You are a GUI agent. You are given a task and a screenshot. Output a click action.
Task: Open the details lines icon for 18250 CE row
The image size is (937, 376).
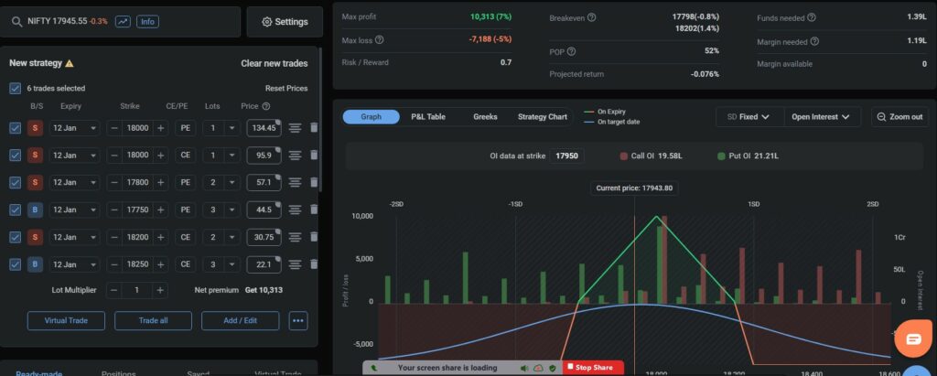tap(295, 264)
